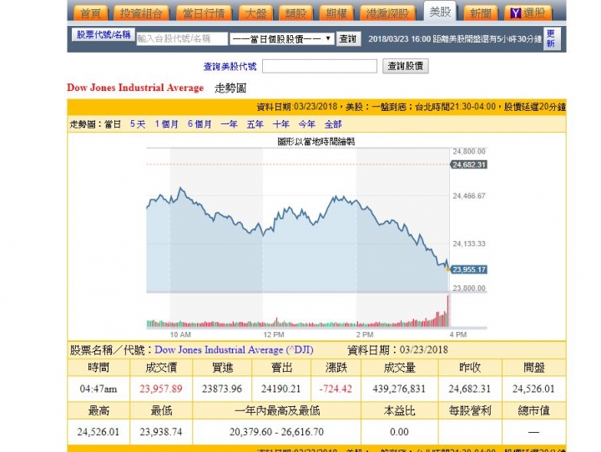Focus the 查詢美股代號 text box
Screen dimensions: 601x452
320,66
